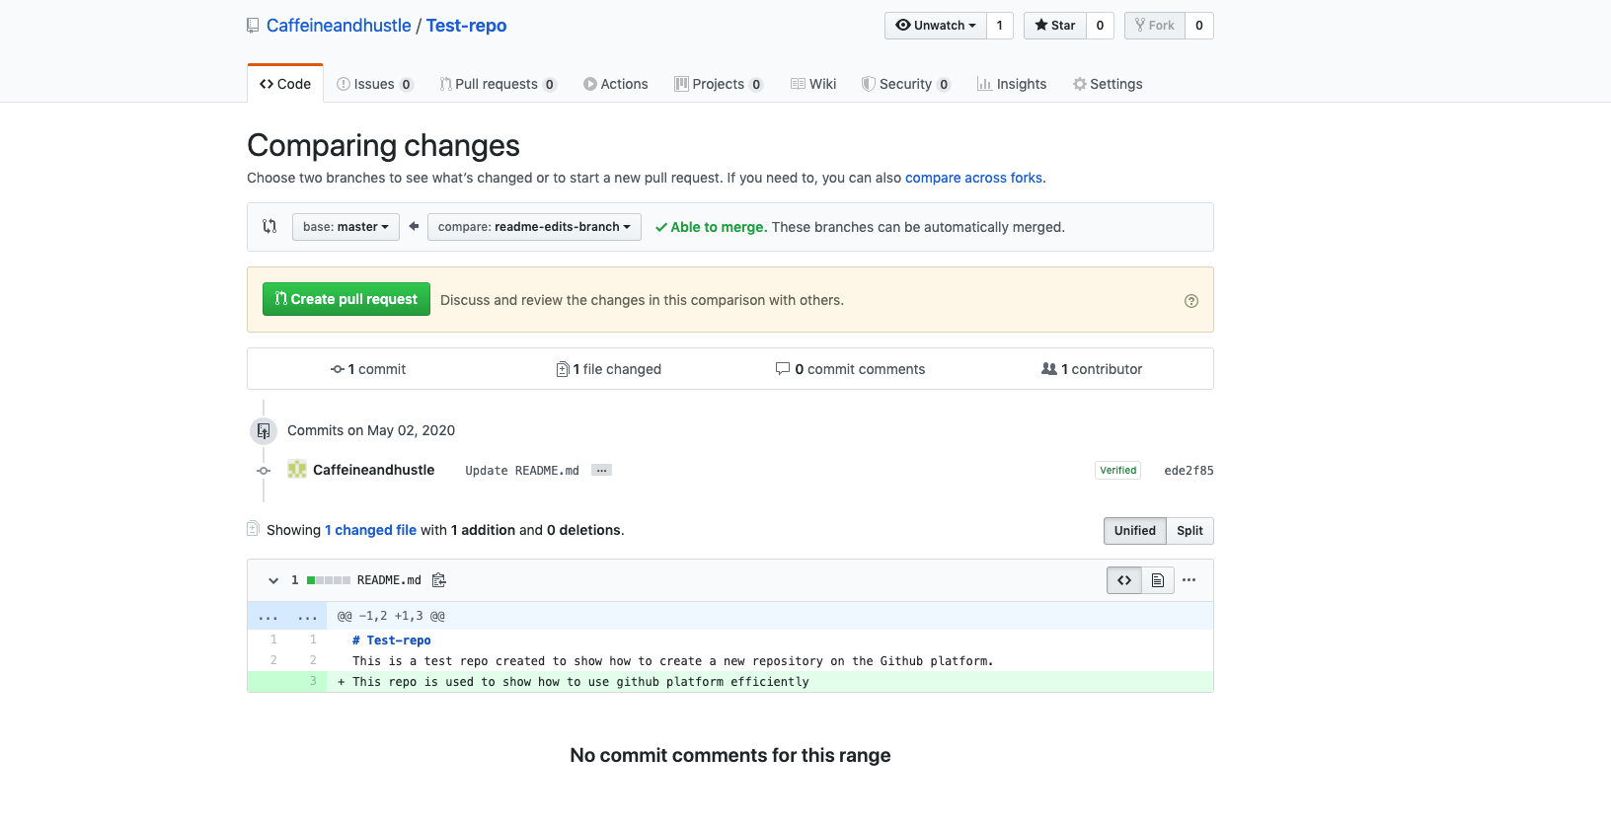
Task: Click the '@@ -1,2 +1,3 @@' hunk header
Action: (x=391, y=616)
